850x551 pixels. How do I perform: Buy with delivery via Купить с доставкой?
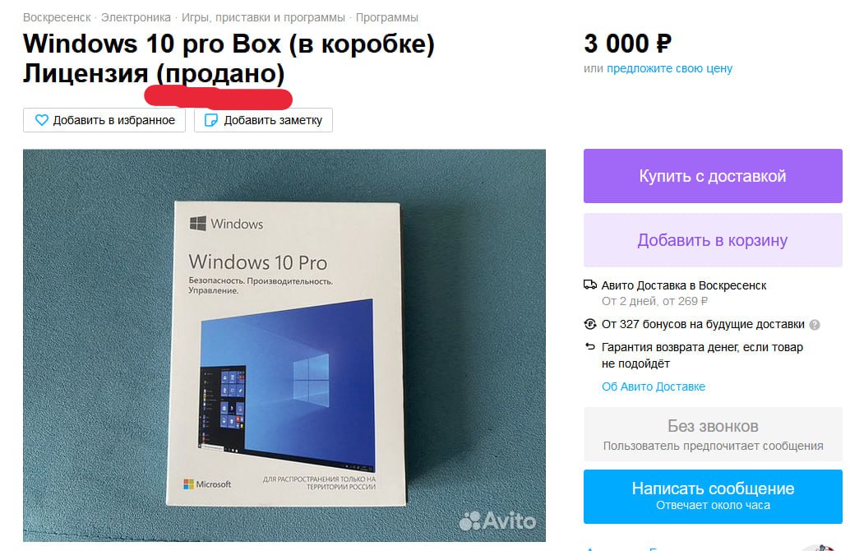713,176
